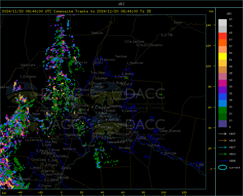Click the Mirador label on map
243x196 pixels.
coord(125,148)
